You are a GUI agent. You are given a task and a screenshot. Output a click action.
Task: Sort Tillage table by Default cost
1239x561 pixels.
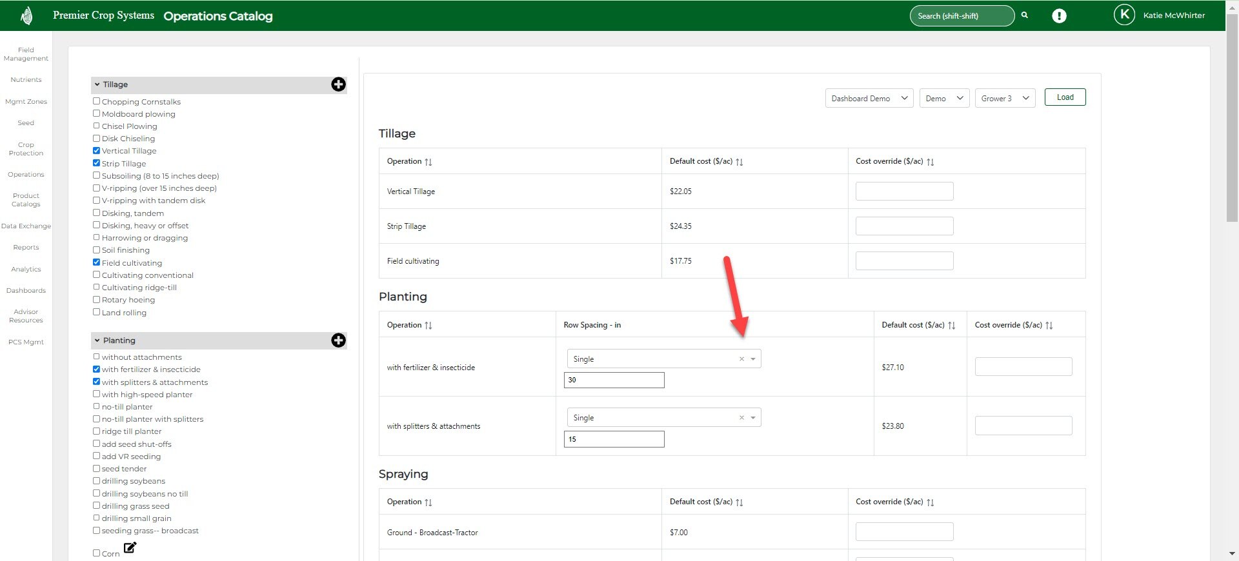coord(740,162)
